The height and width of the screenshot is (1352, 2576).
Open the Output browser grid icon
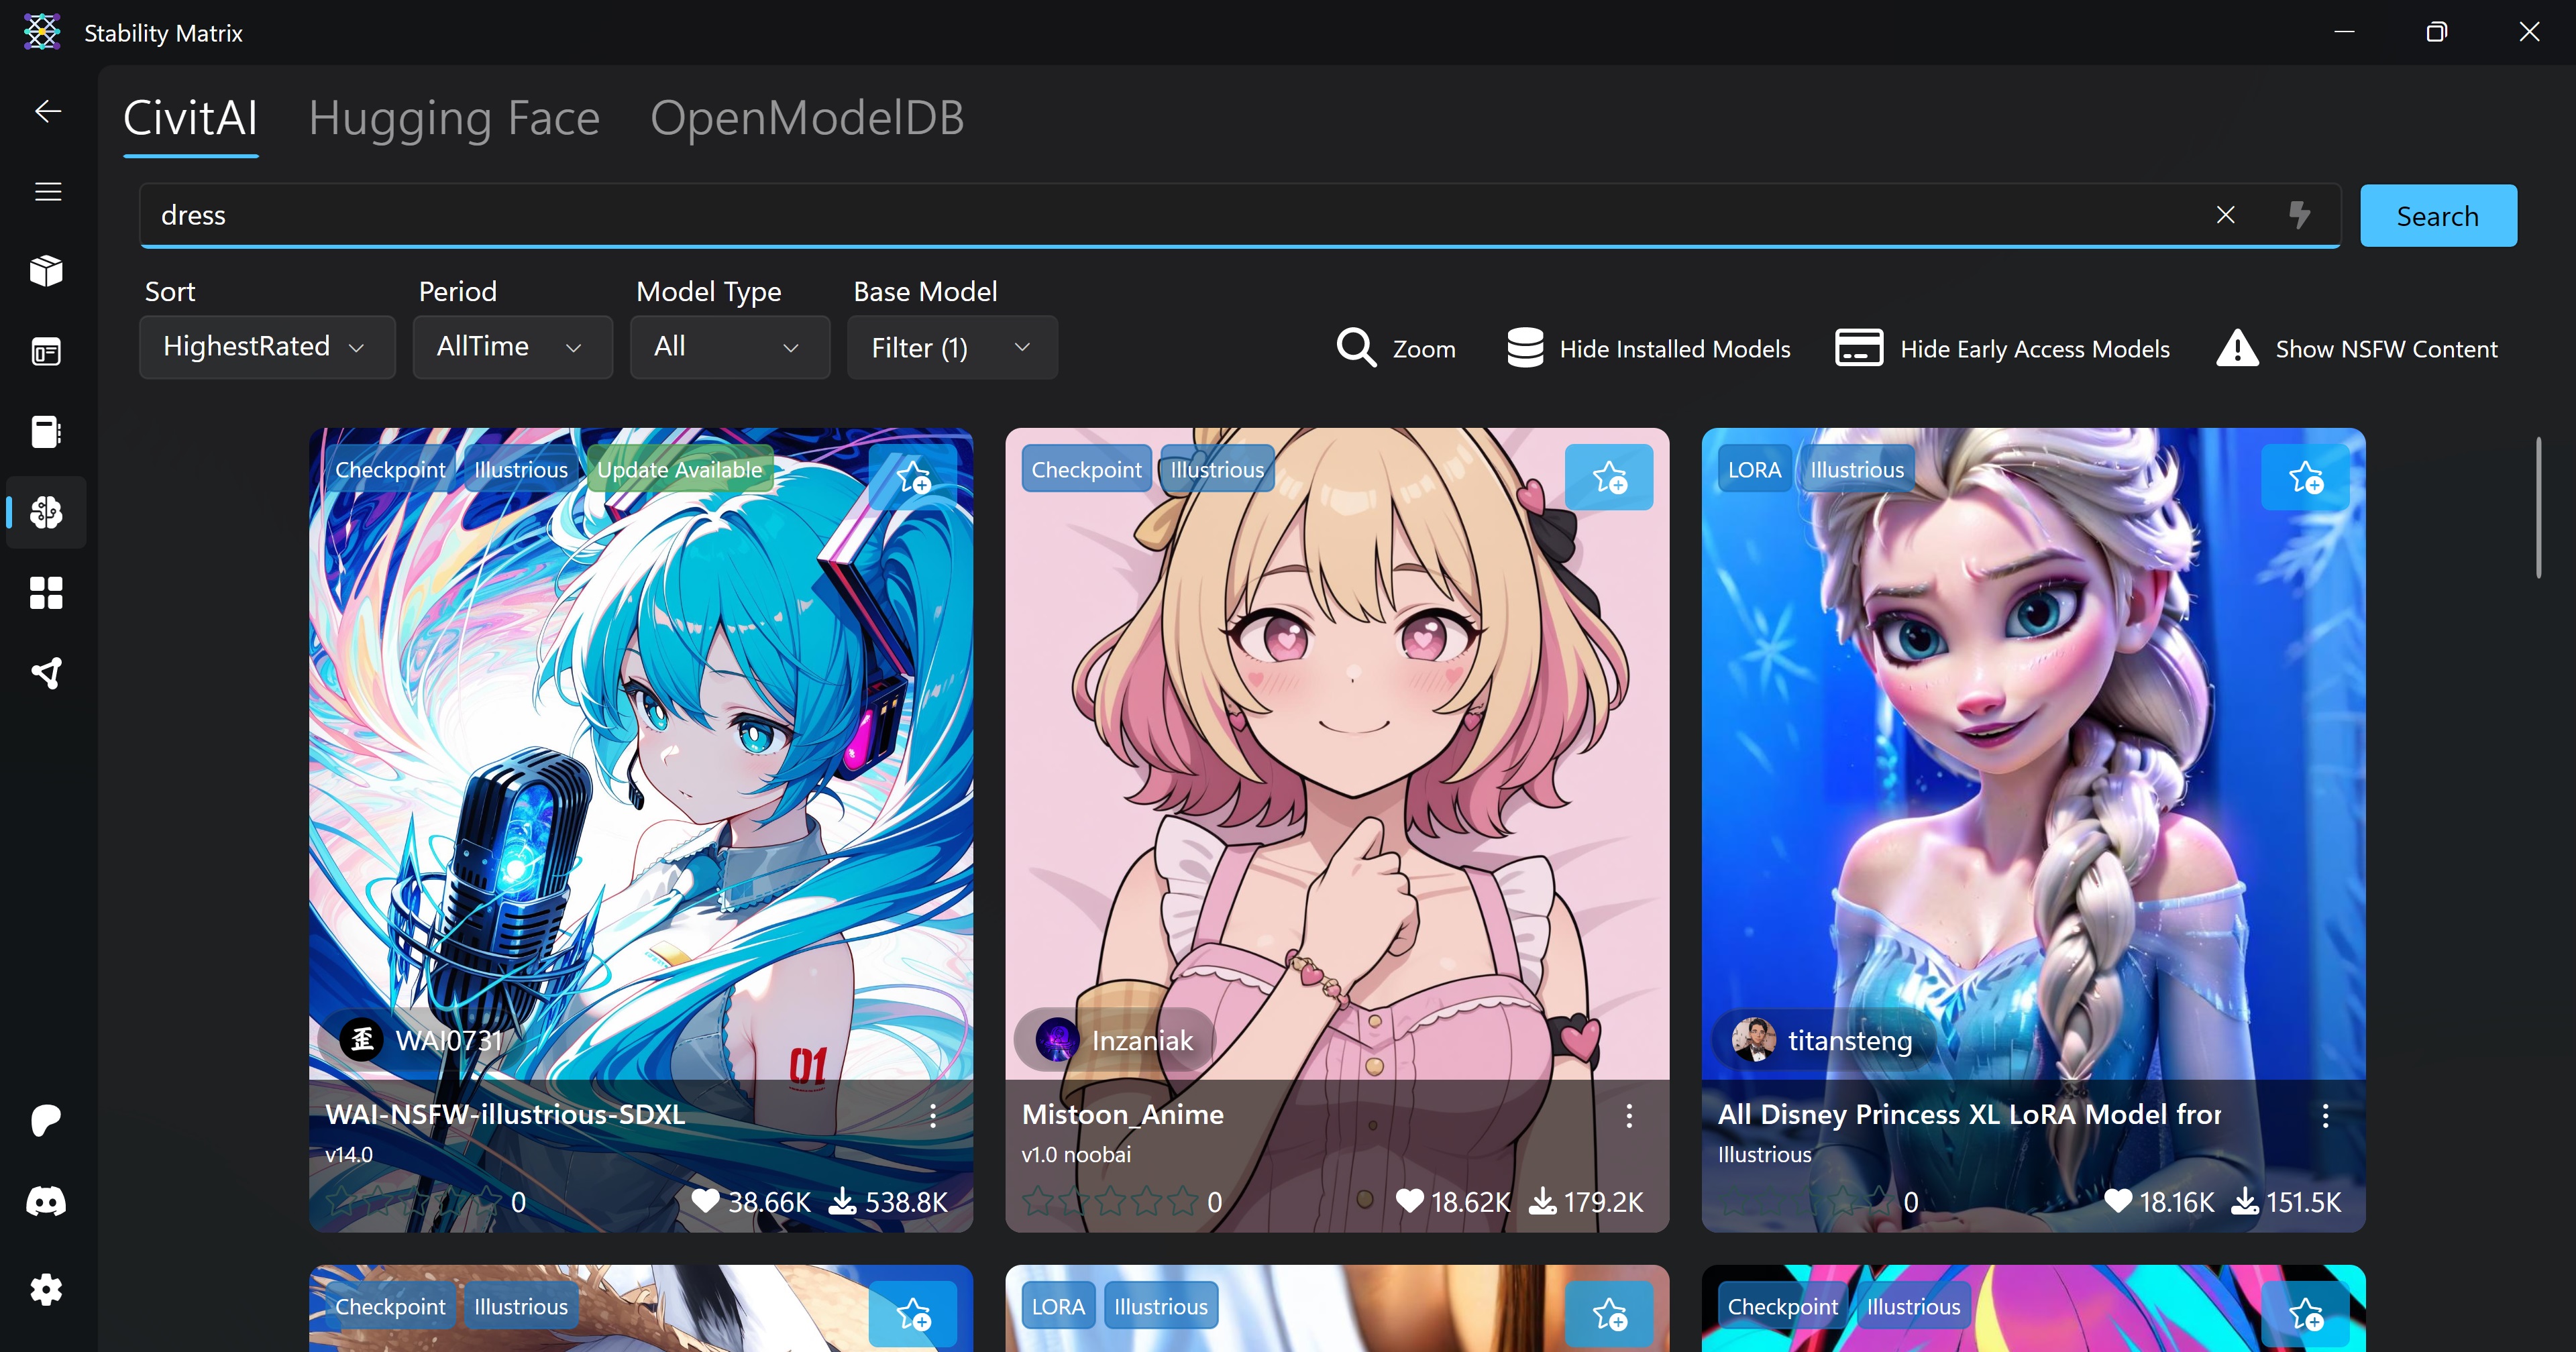[46, 592]
